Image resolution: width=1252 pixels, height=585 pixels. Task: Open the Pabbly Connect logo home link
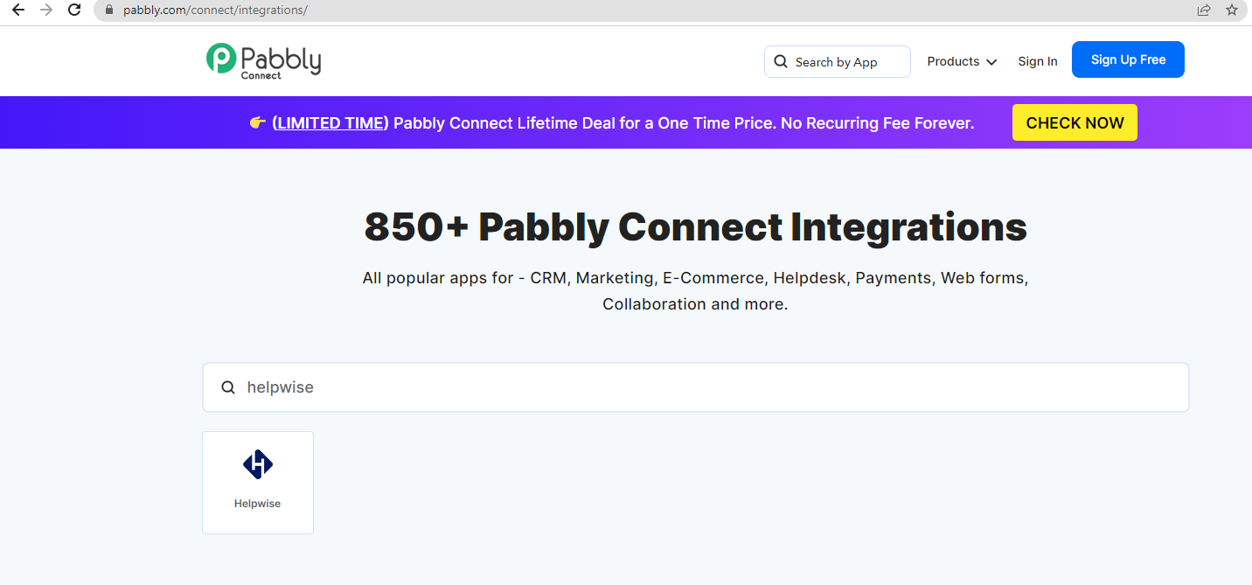tap(263, 61)
